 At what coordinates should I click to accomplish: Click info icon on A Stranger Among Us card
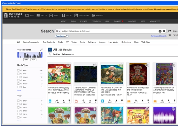tap(95, 65)
